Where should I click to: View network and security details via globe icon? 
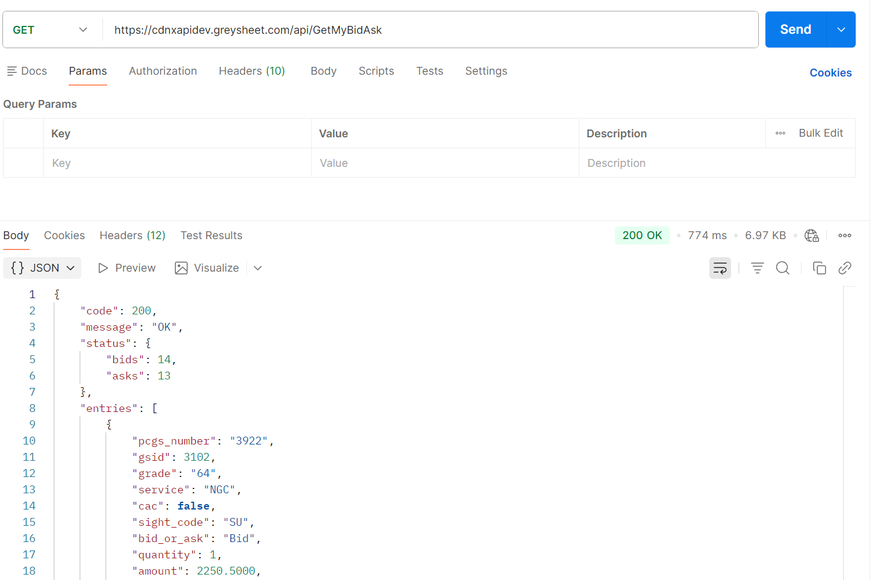[811, 235]
